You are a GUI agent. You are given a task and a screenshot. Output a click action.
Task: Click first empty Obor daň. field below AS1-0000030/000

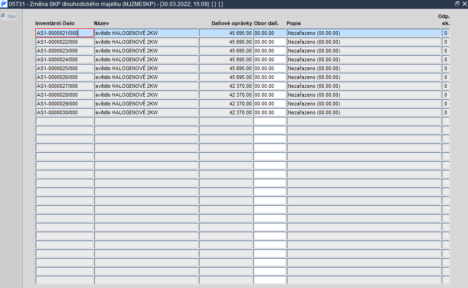pyautogui.click(x=269, y=121)
